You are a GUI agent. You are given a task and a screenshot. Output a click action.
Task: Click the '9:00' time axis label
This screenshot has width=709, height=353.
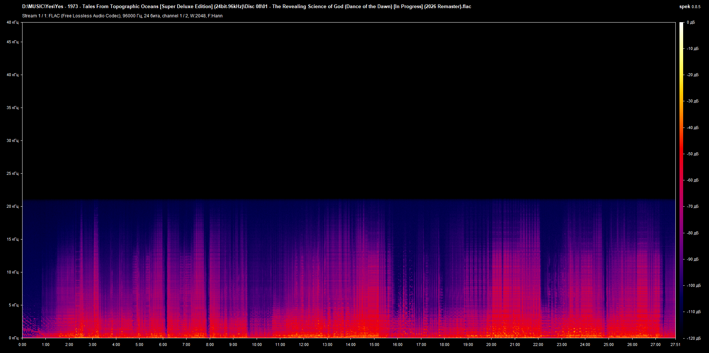[x=233, y=344]
